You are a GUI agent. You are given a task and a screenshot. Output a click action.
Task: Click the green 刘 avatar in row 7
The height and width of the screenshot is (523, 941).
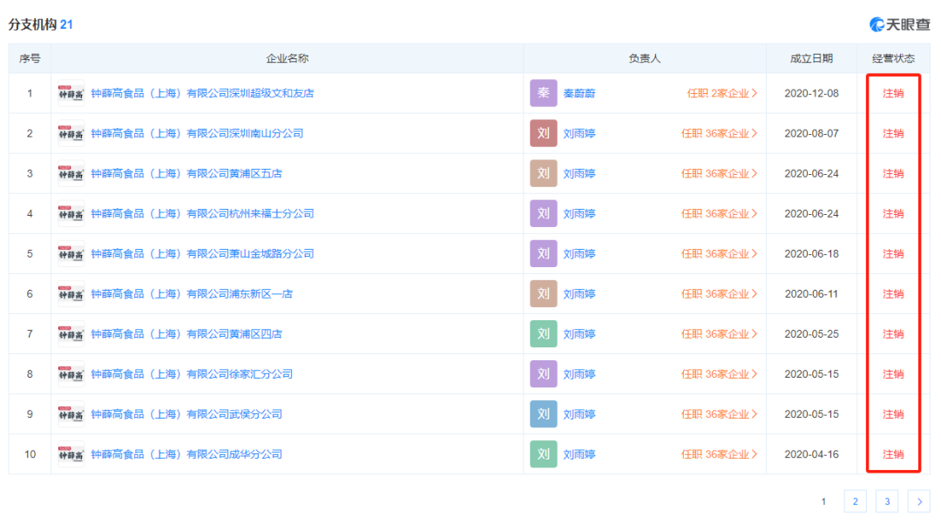543,333
